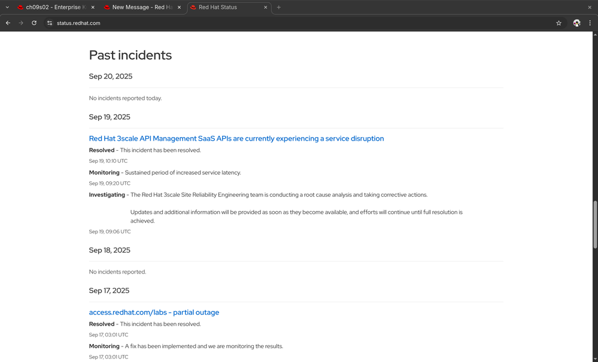The image size is (598, 362).
Task: Switch to the New Message Red Hat tab
Action: 138,7
